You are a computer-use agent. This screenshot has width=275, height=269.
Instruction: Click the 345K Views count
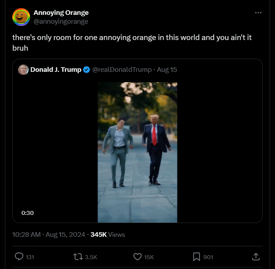point(108,235)
